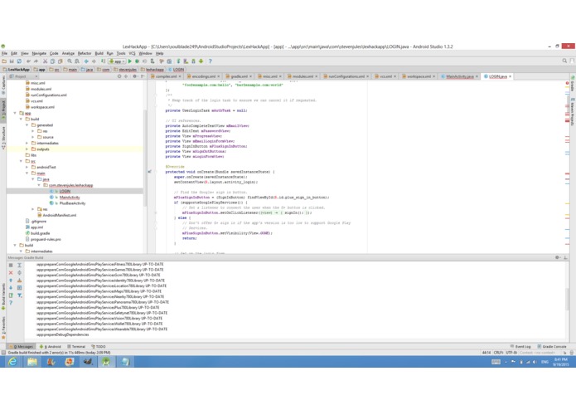
Task: Switch to the gradle.xml editor tab
Action: [239, 76]
